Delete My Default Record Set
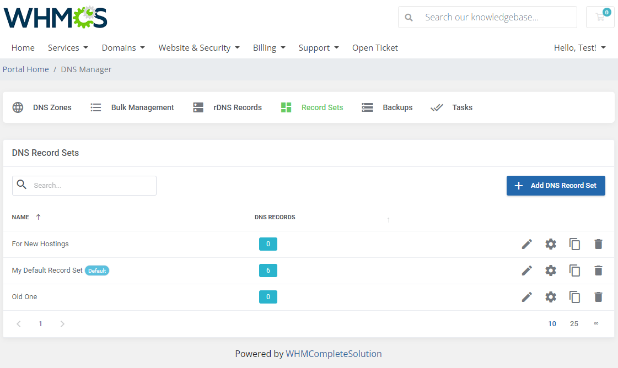The height and width of the screenshot is (368, 618). coord(598,270)
